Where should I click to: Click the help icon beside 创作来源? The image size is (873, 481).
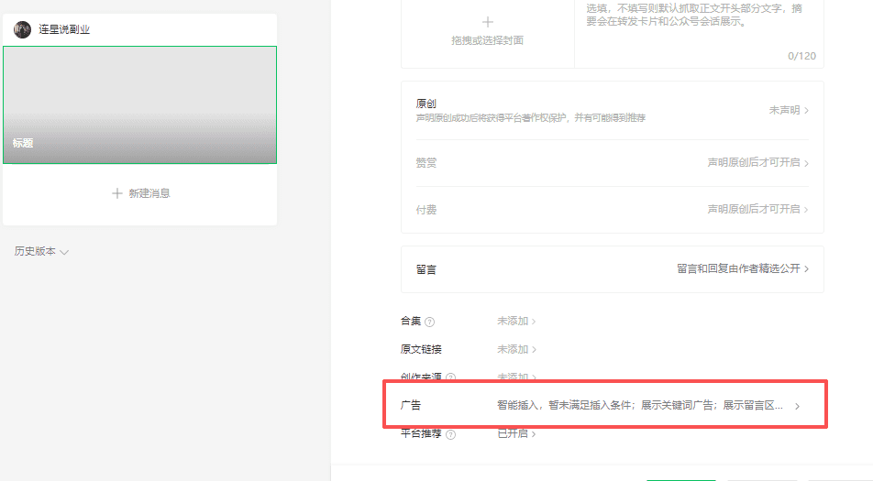450,377
